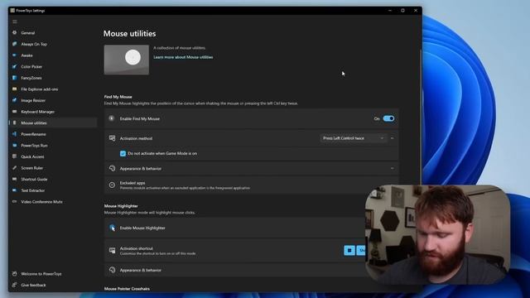The height and width of the screenshot is (298, 530).
Task: Turn off the Enable Find My Mouse toggle
Action: [388, 118]
